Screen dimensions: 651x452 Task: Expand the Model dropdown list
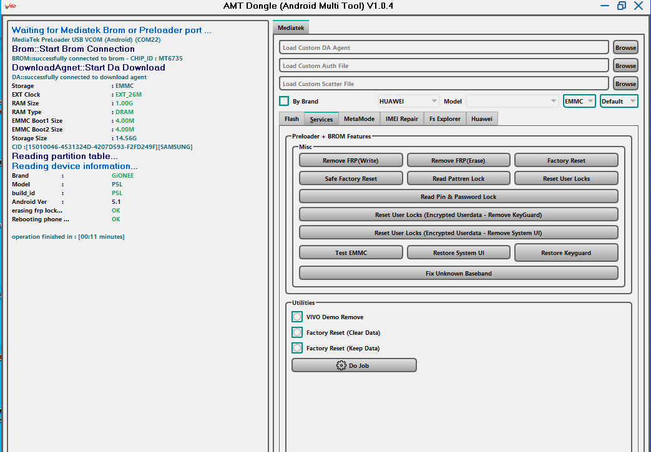pyautogui.click(x=512, y=101)
